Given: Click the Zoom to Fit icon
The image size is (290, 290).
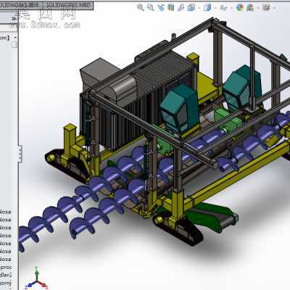Looking at the screenshot, I should click(x=141, y=7).
